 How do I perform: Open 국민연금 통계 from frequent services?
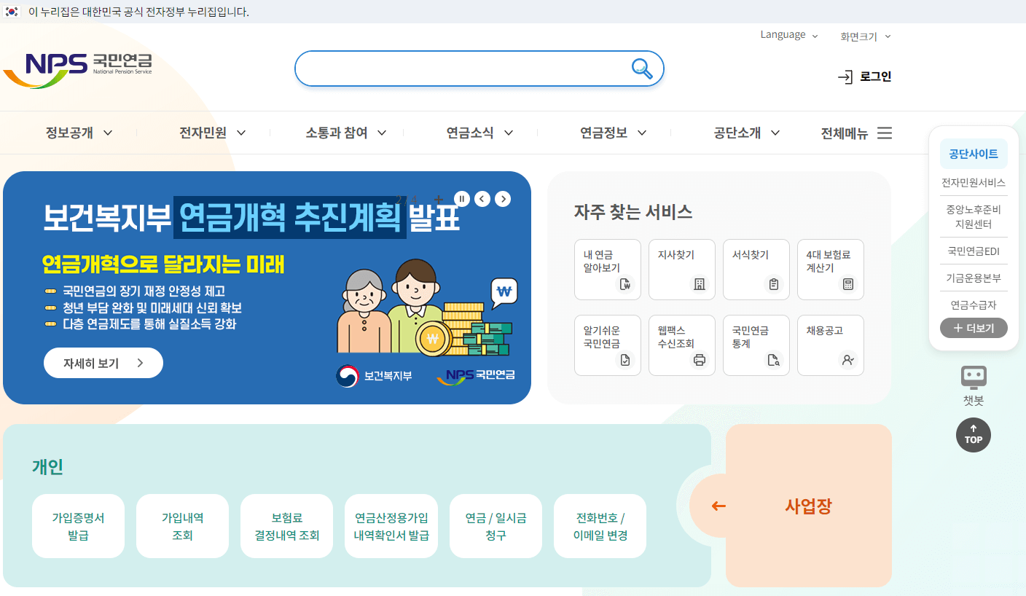click(x=756, y=345)
